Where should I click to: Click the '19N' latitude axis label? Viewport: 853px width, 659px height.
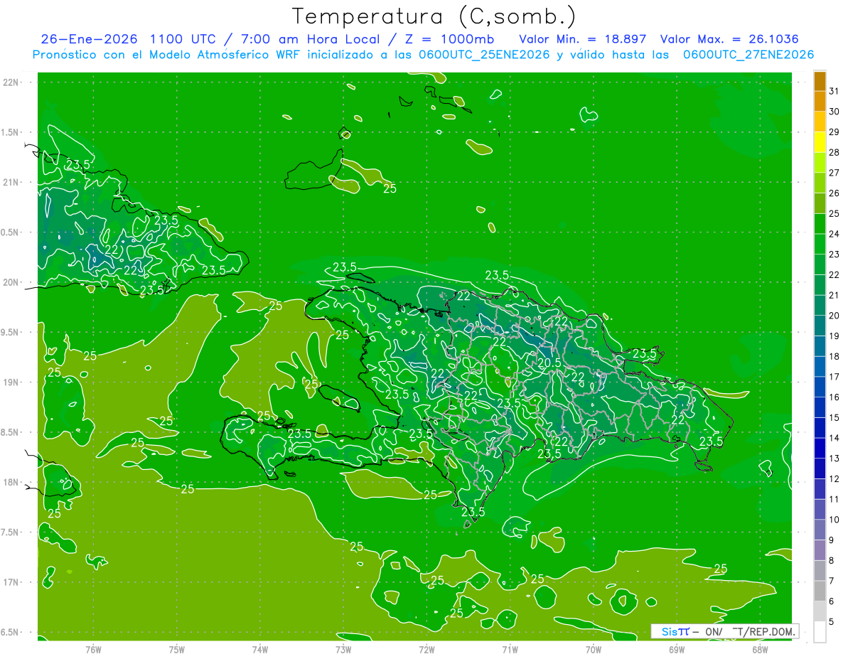tap(11, 382)
